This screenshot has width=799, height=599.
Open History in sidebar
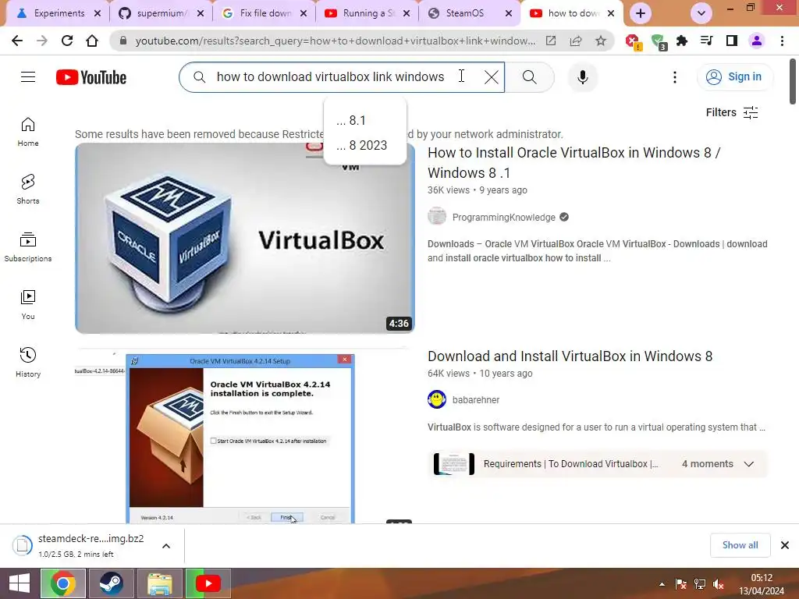28,362
